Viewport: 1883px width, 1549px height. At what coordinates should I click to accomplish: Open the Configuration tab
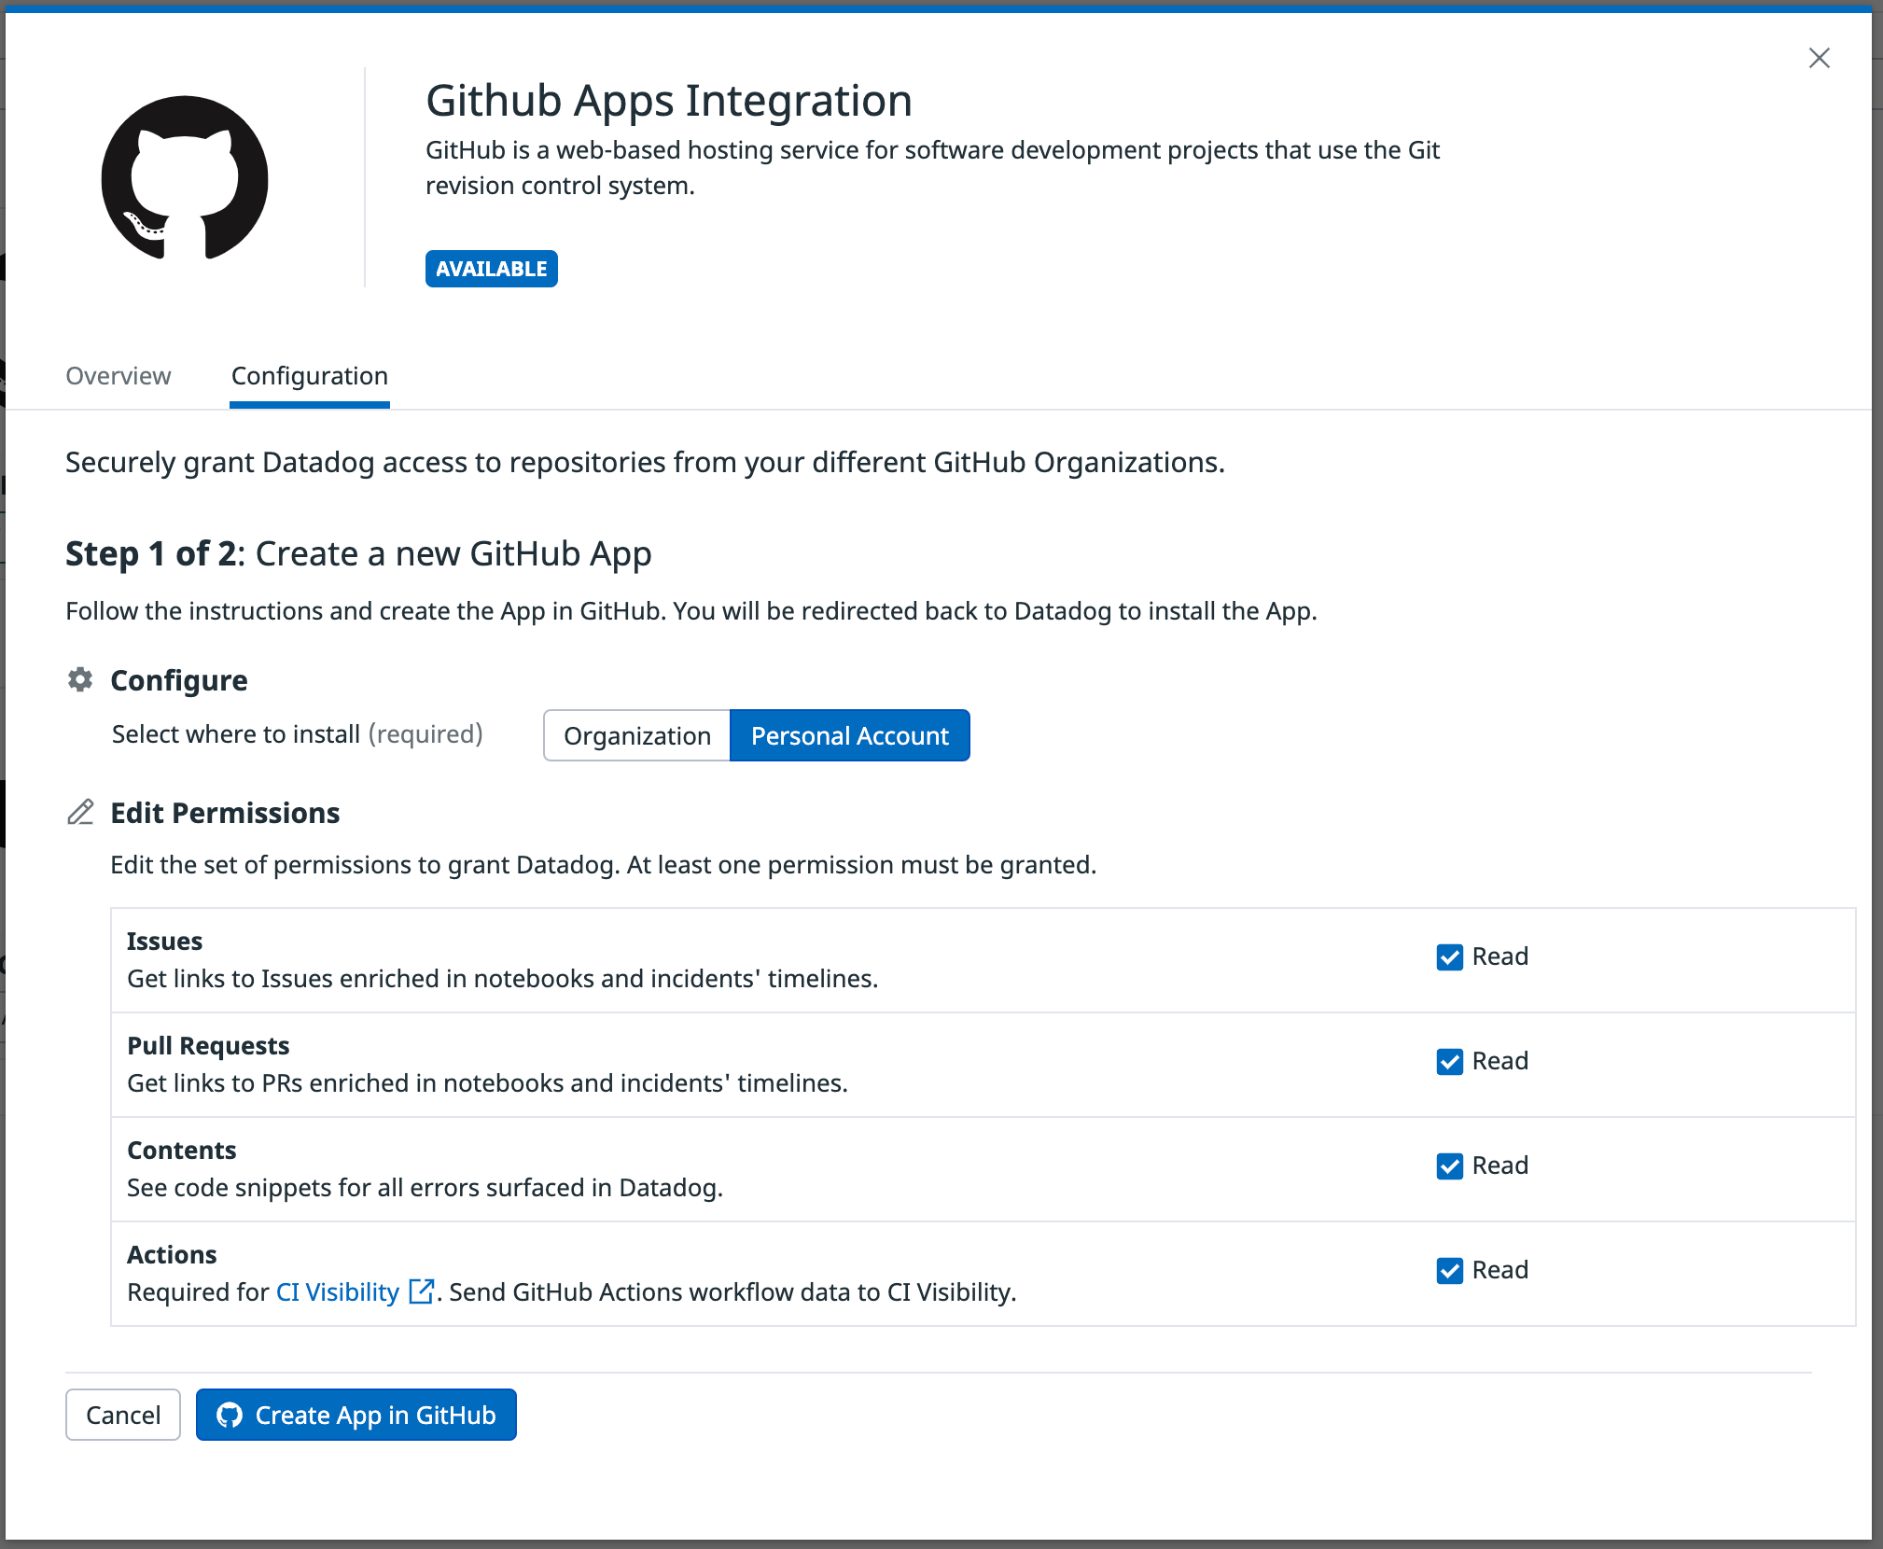(310, 375)
